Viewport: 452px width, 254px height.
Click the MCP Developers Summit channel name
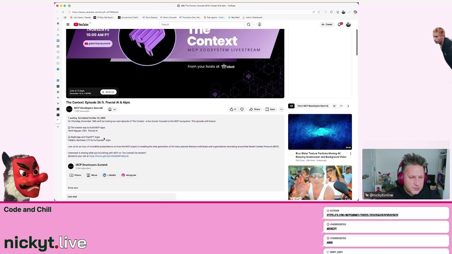pyautogui.click(x=88, y=108)
